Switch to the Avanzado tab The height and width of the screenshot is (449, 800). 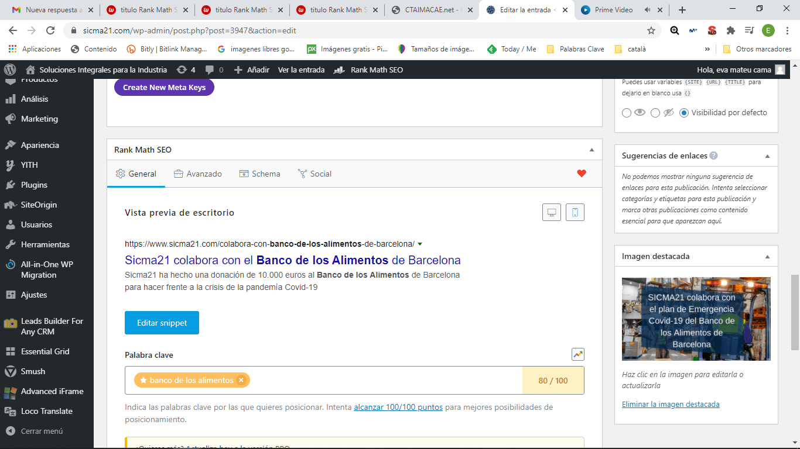(198, 174)
